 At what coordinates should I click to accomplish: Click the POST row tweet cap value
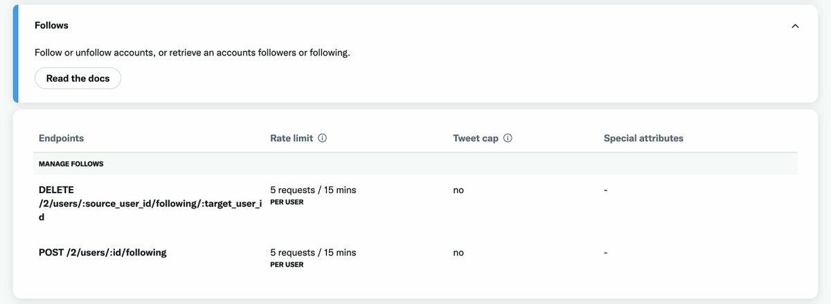pyautogui.click(x=458, y=253)
